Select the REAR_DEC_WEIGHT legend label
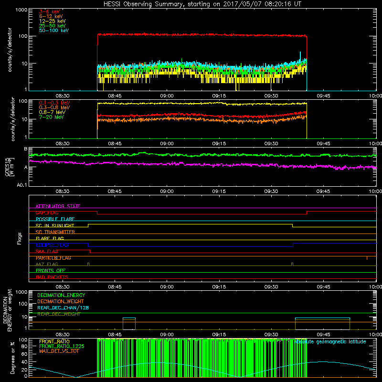The width and height of the screenshot is (382, 382). (x=59, y=314)
